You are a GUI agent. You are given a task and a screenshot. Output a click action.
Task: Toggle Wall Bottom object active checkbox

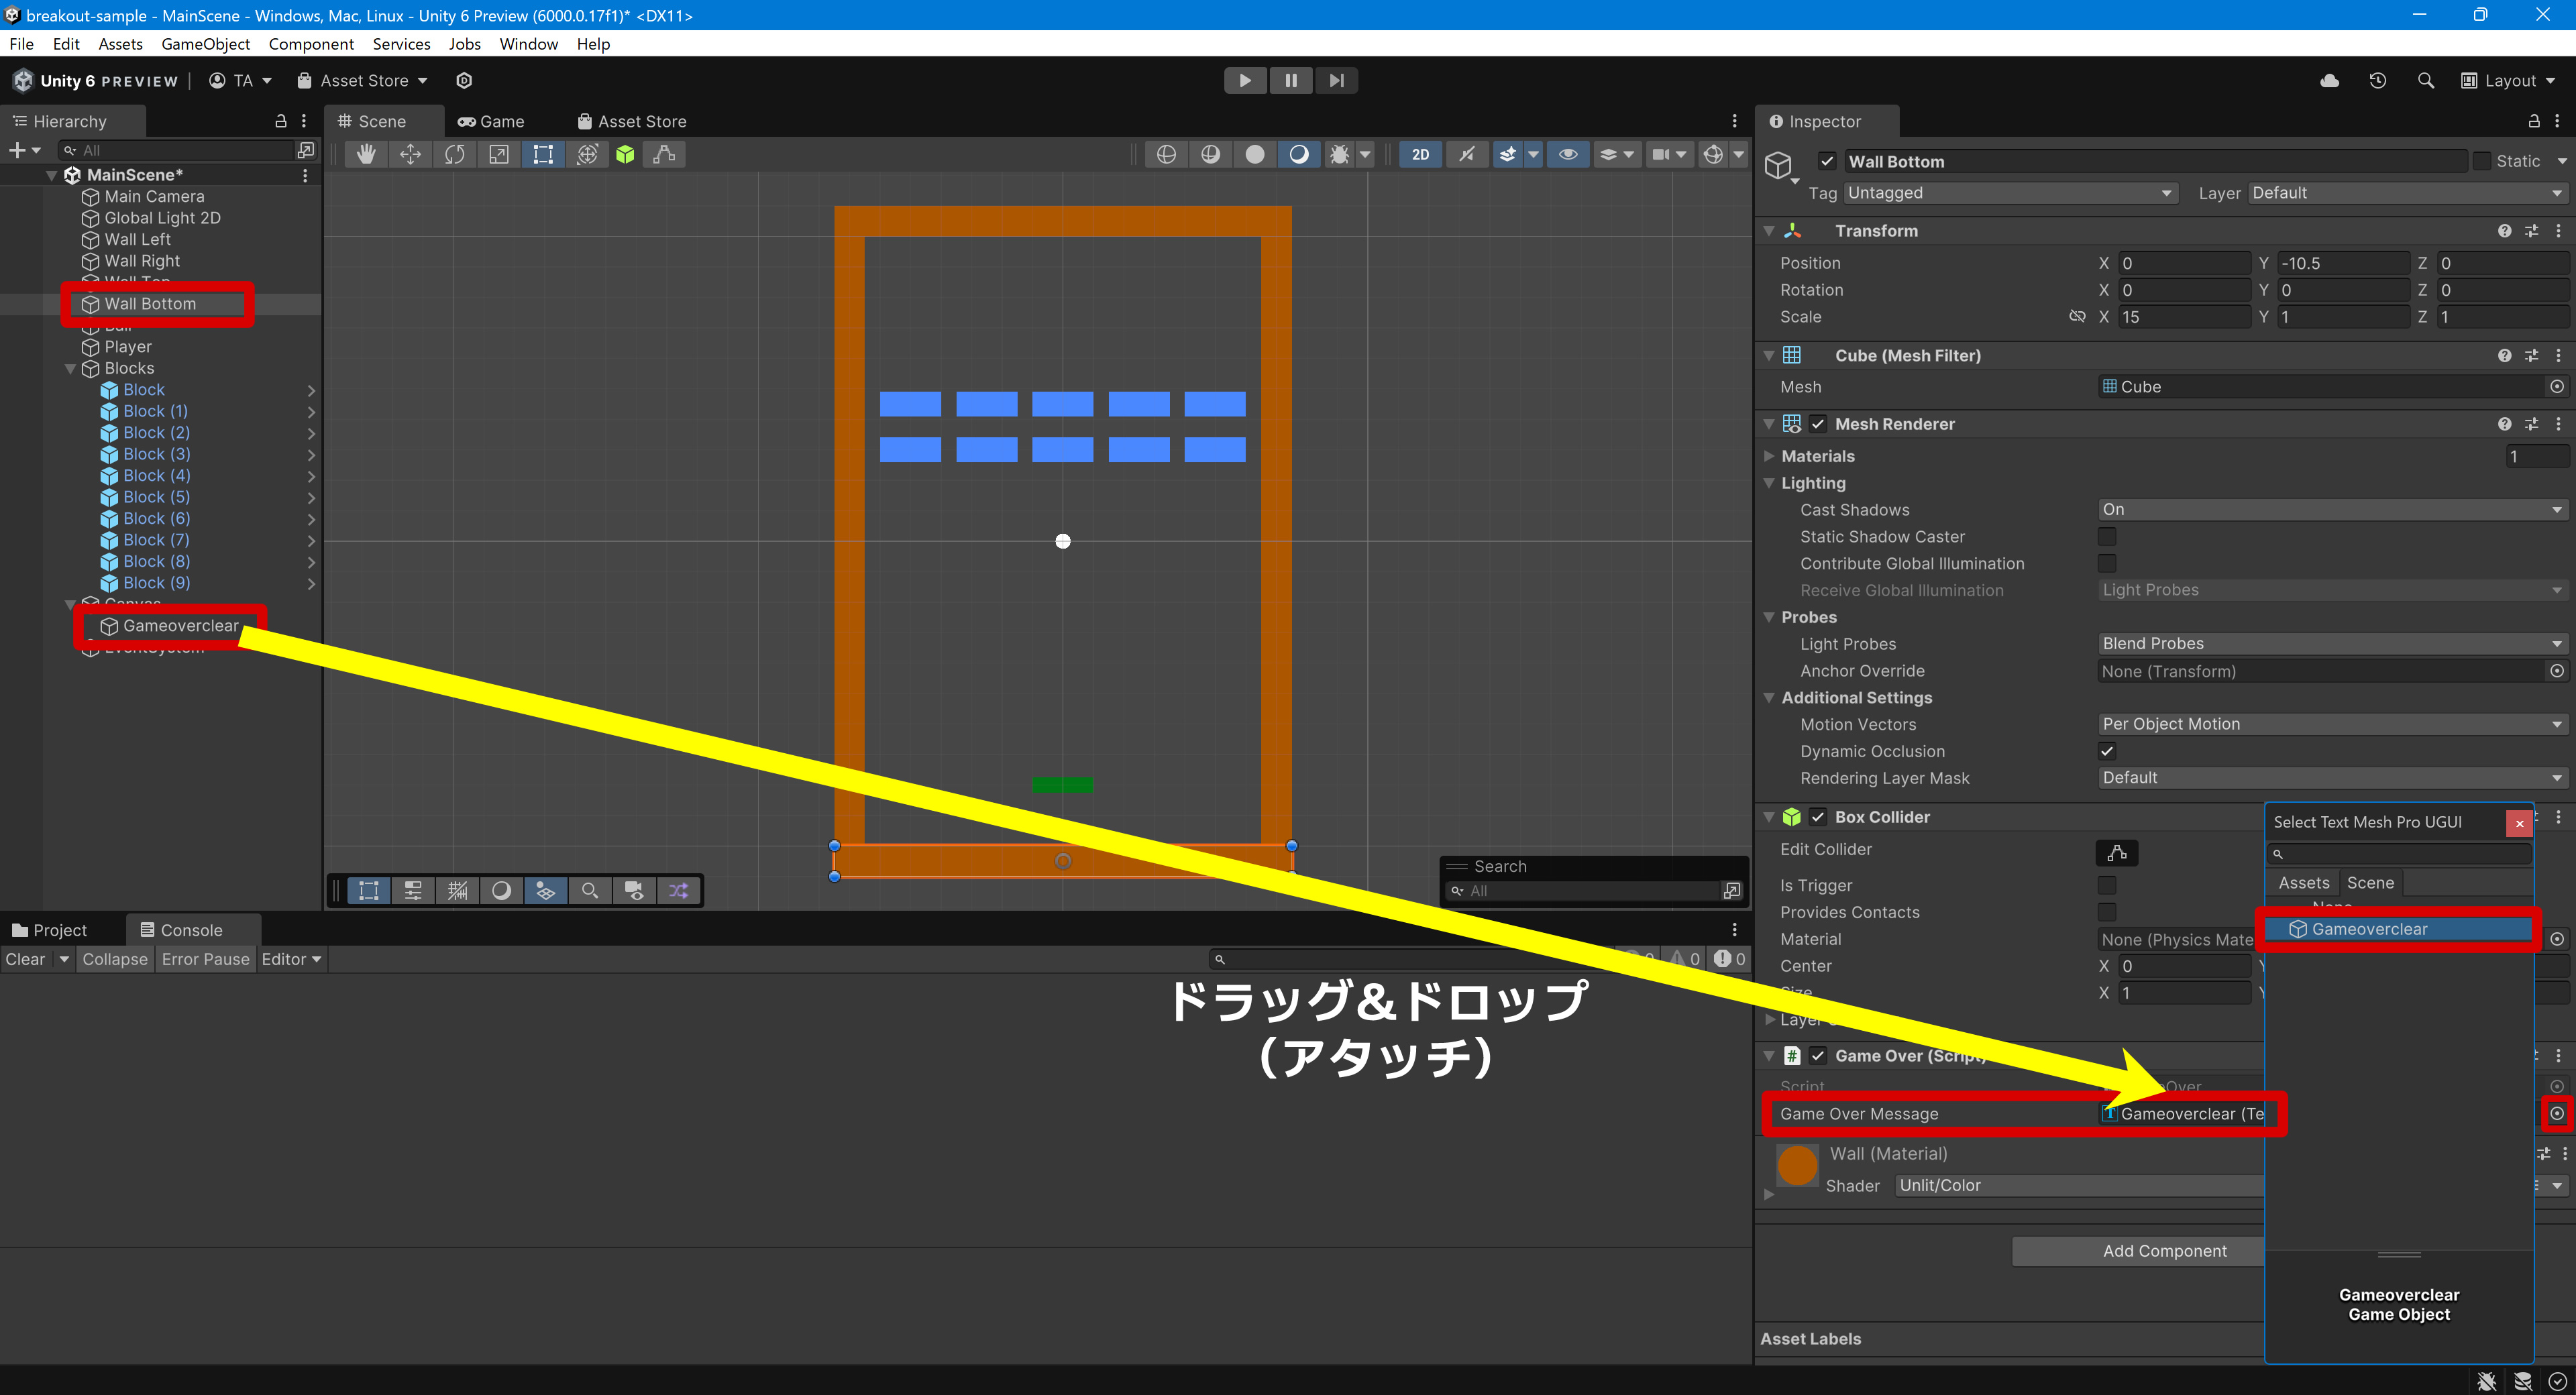1827,161
